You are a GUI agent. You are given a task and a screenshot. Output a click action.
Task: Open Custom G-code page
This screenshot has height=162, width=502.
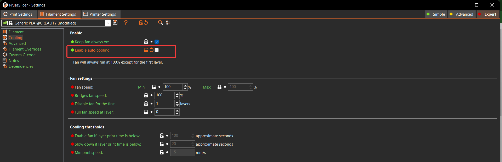pos(22,55)
